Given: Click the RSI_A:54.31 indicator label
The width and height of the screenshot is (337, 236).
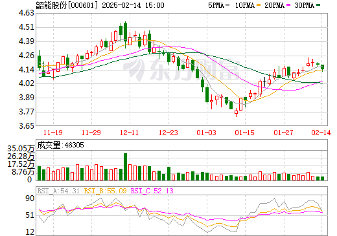Looking at the screenshot, I should tap(58, 191).
